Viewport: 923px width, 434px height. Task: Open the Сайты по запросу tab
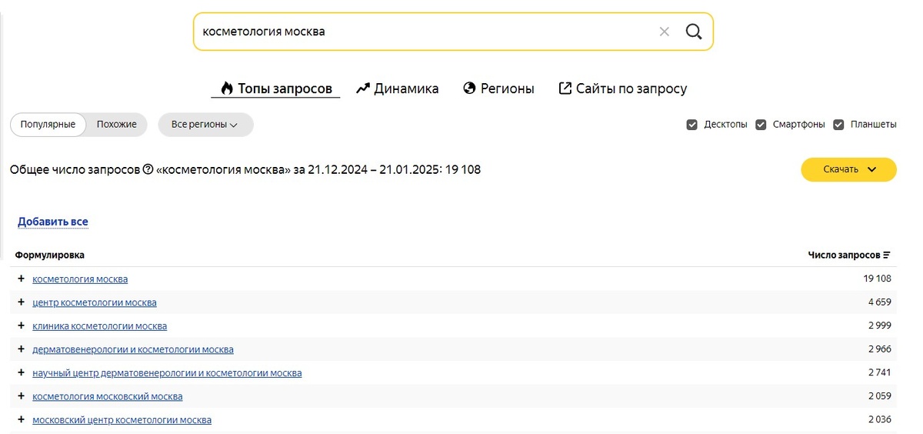[x=622, y=88]
